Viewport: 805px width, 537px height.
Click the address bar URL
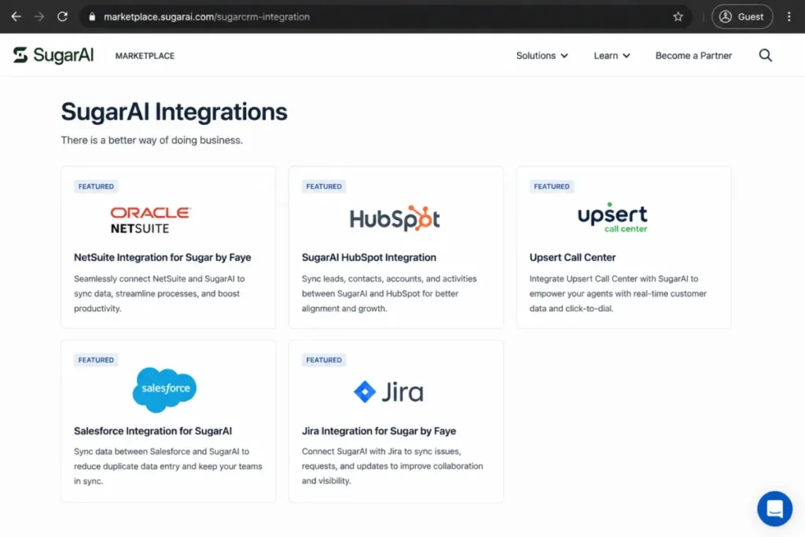[207, 17]
